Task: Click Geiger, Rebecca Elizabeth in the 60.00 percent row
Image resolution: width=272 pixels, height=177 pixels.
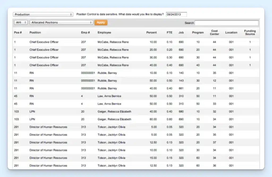Action: (114, 119)
